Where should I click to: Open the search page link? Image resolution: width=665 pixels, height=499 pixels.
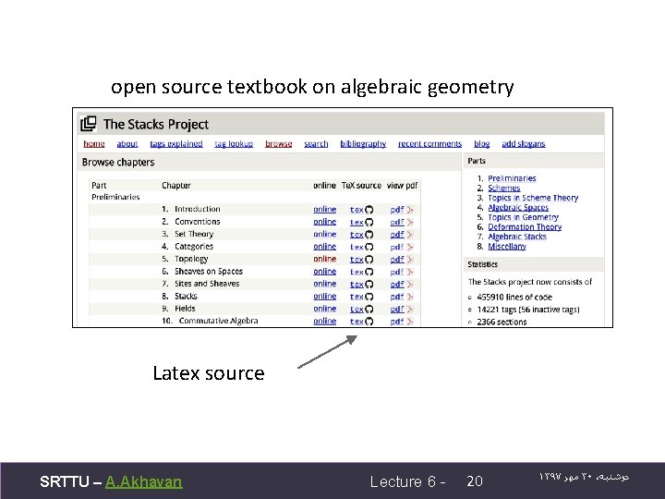[316, 144]
